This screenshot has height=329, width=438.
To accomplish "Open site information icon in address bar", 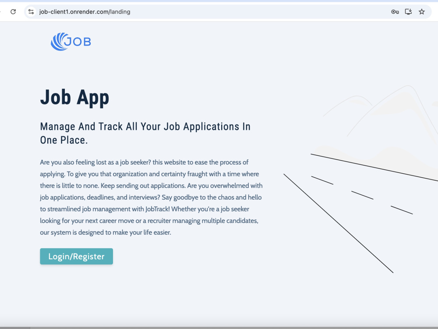I will [x=31, y=12].
